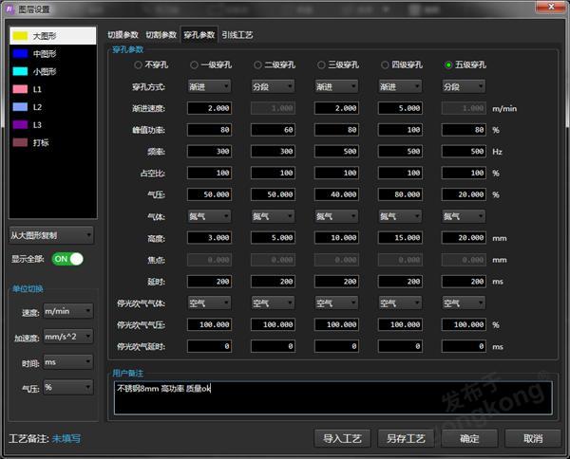Screen dimensions: 570x459
Task: Open the 加速度 unit dropdown
Action: point(68,337)
